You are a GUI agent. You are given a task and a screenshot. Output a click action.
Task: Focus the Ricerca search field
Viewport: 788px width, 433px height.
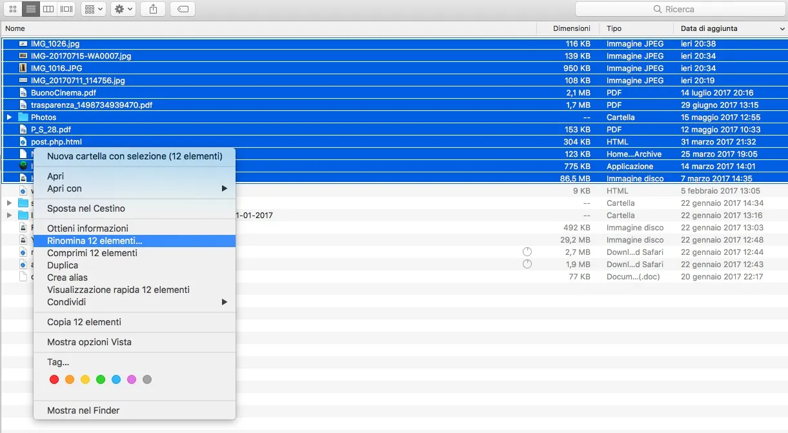pyautogui.click(x=680, y=9)
